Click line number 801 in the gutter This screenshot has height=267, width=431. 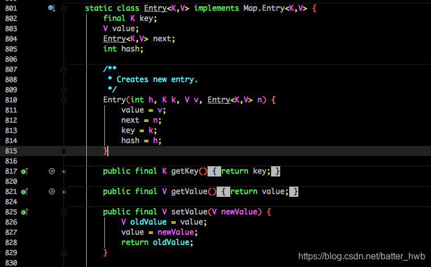tap(11, 8)
